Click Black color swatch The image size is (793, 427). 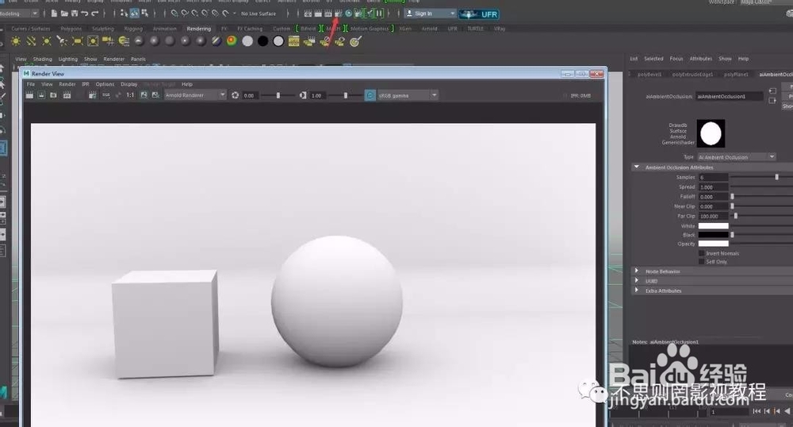click(x=713, y=235)
